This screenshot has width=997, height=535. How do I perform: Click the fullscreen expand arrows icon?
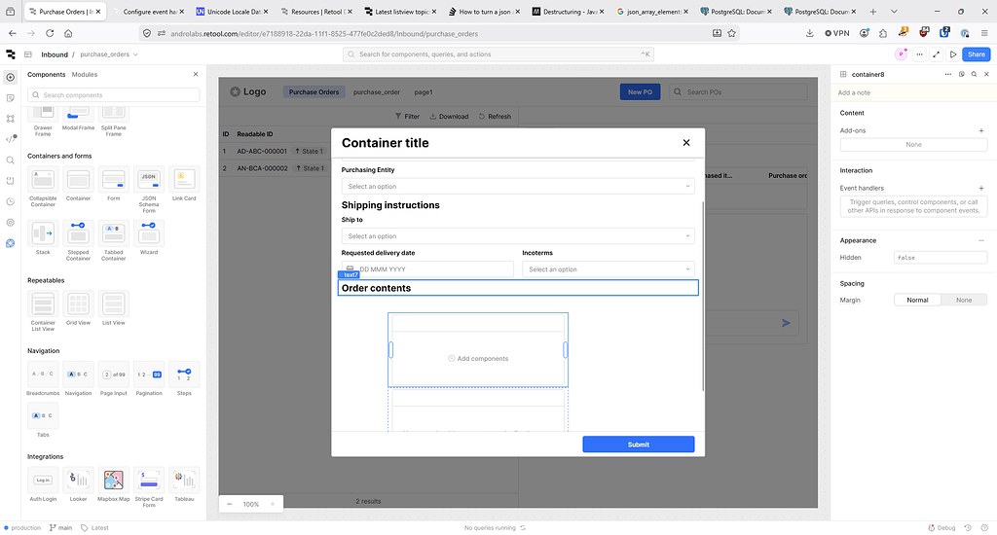coord(936,54)
